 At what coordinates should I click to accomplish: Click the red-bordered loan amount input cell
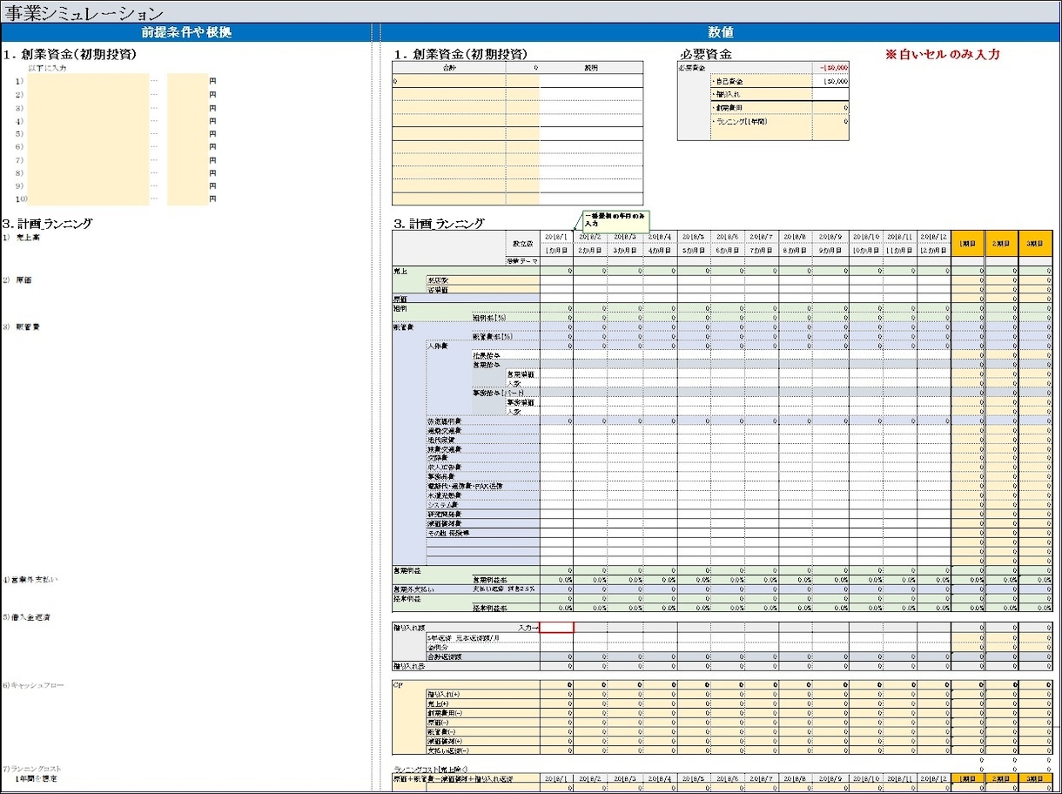557,628
